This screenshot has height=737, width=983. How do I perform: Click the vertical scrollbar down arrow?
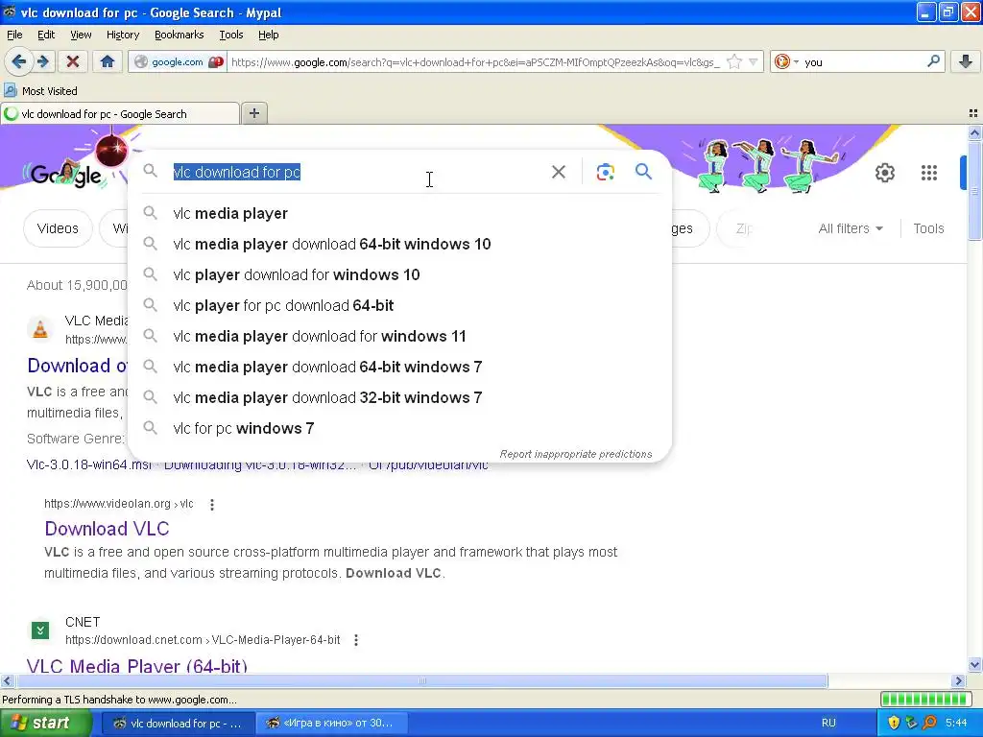[x=974, y=665]
